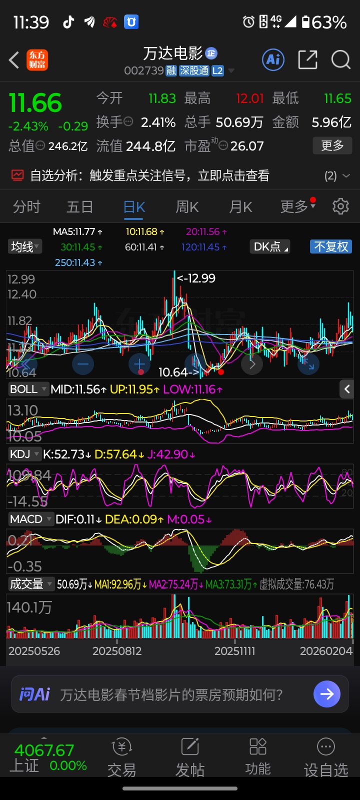This screenshot has width=360, height=800.
Task: Switch to 月K chart tab
Action: point(240,206)
